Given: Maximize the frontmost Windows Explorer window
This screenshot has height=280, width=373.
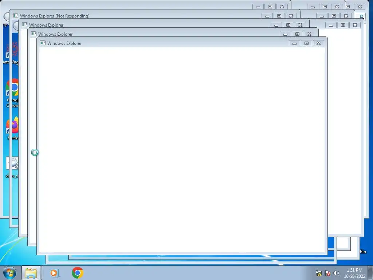Looking at the screenshot, I should click(306, 43).
